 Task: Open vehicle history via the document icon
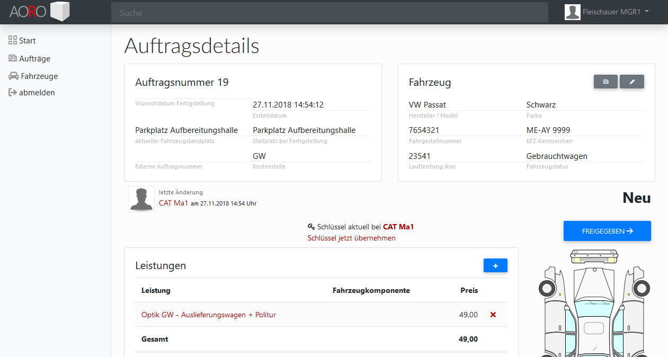605,82
